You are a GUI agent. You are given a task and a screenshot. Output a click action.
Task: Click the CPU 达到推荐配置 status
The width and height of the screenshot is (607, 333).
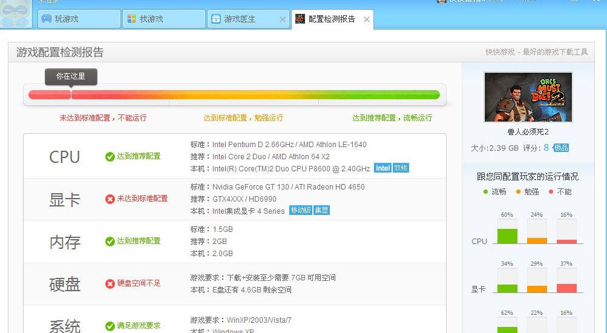(139, 156)
